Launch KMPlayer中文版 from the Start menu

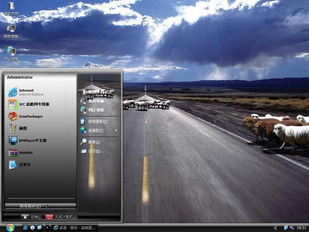pos(28,140)
